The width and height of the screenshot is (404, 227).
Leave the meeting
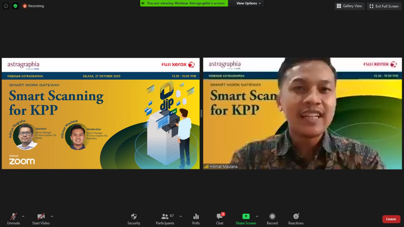[x=391, y=219]
